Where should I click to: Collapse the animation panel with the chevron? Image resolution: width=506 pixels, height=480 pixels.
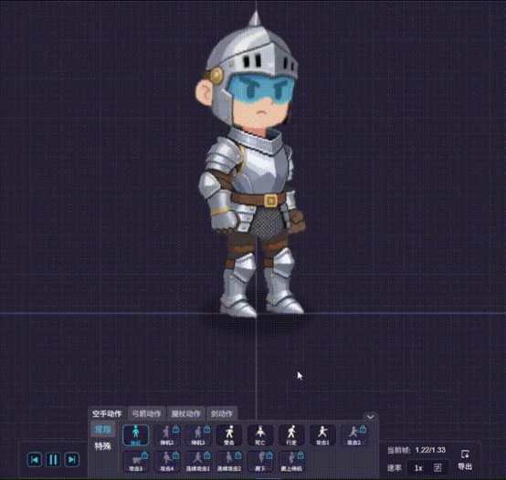tap(371, 417)
